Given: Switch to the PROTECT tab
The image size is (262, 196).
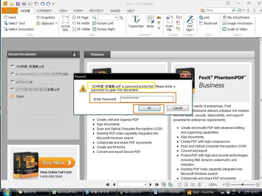Looking at the screenshot, I should 96,11.
